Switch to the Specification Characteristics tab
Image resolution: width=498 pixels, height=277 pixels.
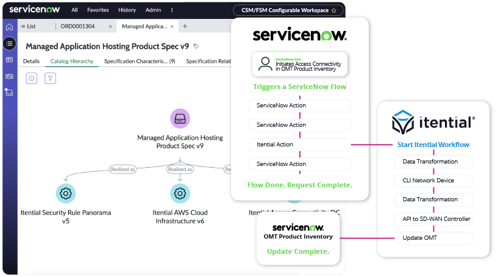tap(139, 62)
